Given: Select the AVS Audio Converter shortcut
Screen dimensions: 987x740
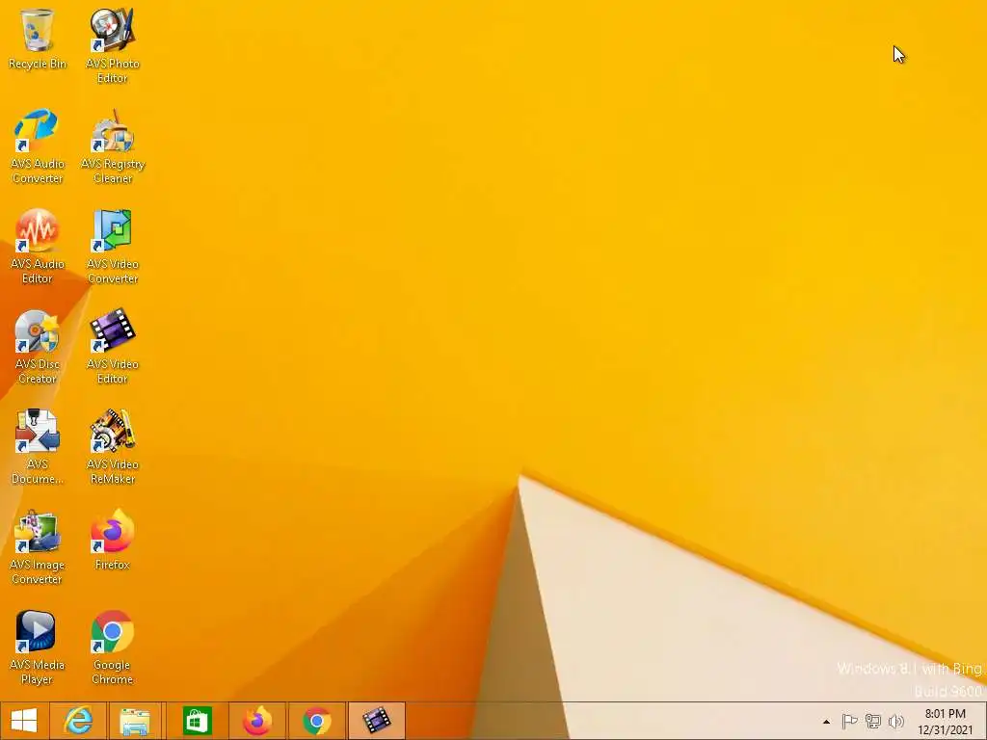Looking at the screenshot, I should point(38,146).
